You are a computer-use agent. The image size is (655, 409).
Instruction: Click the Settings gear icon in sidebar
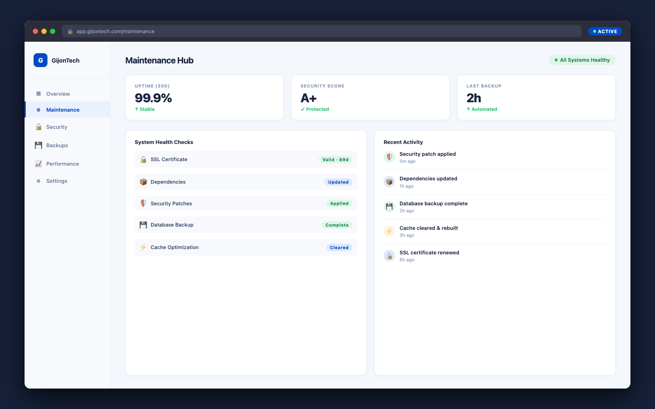coord(38,181)
